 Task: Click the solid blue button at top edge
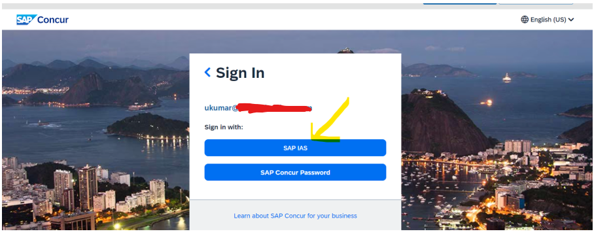(x=459, y=3)
